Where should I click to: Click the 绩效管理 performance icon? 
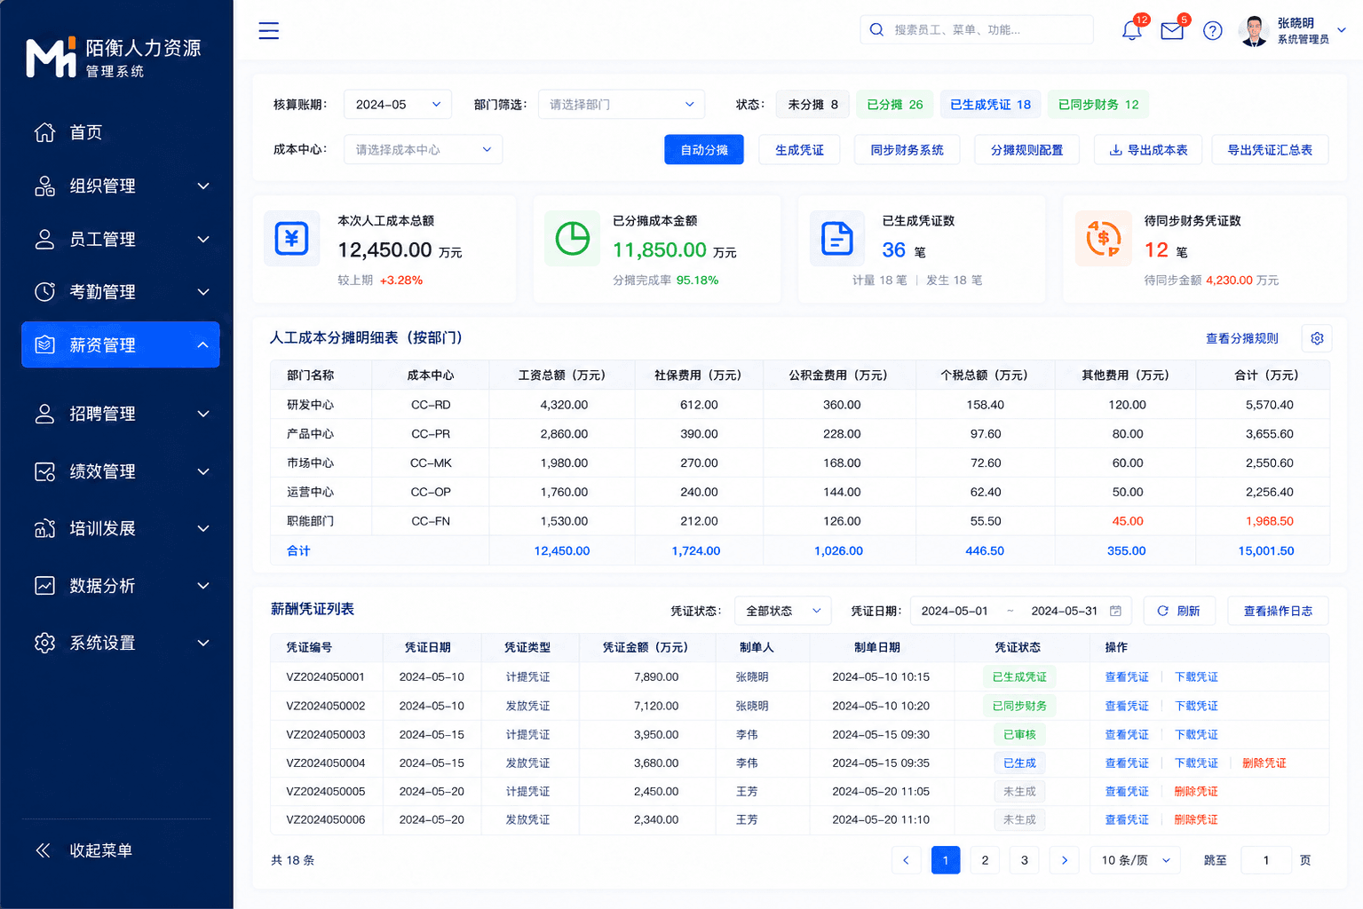coord(44,471)
